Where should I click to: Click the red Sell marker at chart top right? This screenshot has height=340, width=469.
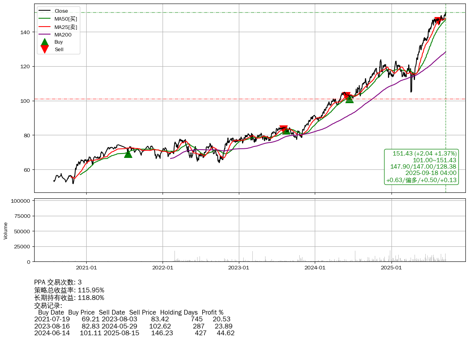(438, 21)
